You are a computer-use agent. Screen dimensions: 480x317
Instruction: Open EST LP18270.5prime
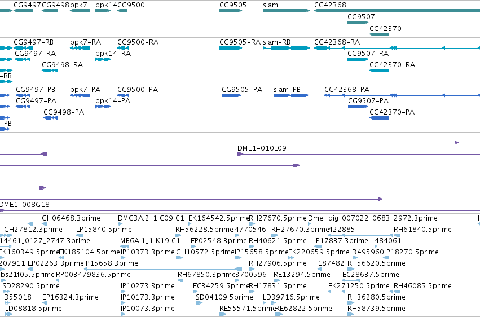pos(411,252)
